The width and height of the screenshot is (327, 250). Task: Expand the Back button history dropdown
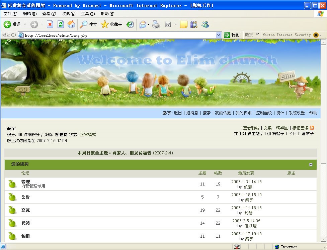[x=25, y=24]
